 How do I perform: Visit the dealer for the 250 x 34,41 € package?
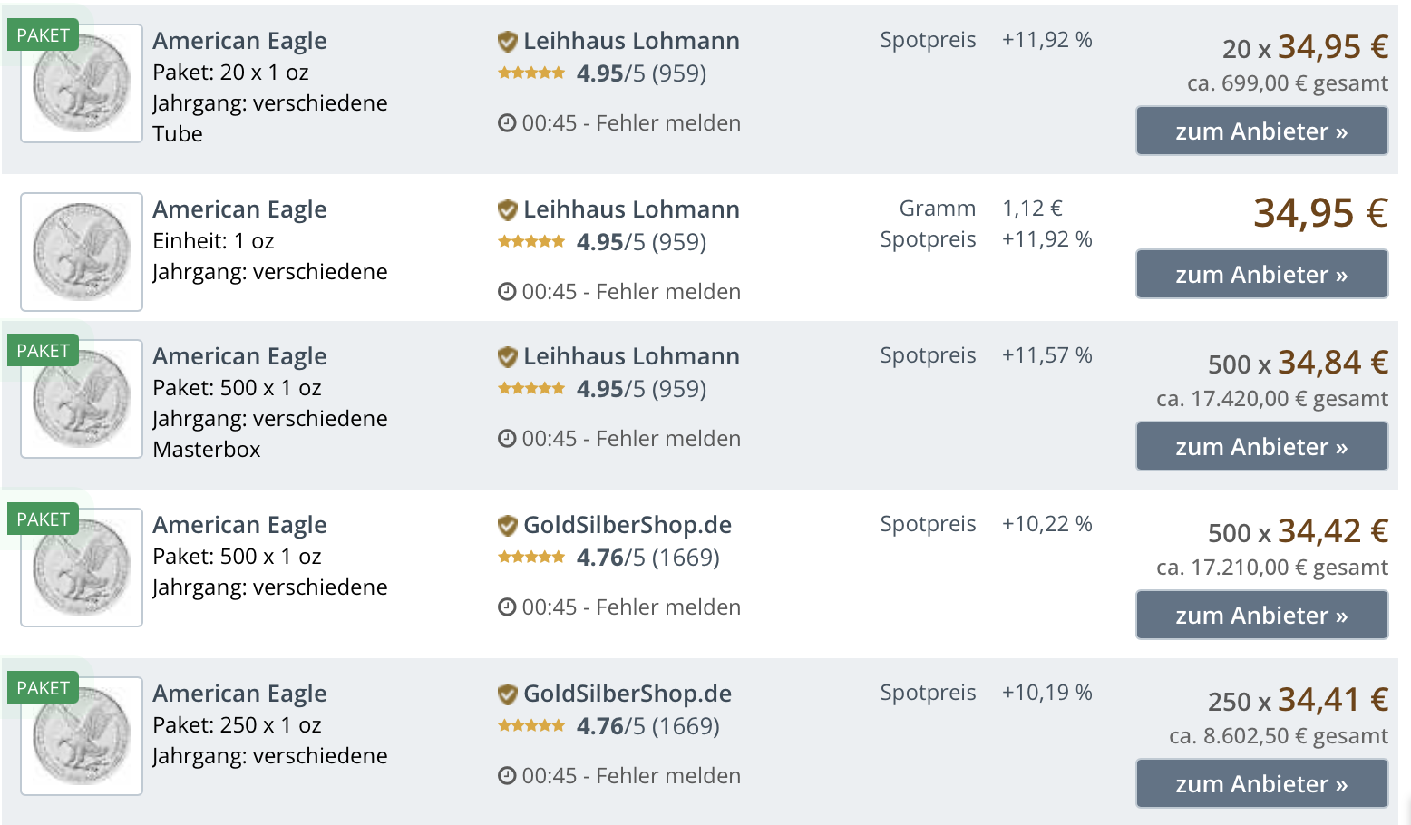click(1261, 784)
